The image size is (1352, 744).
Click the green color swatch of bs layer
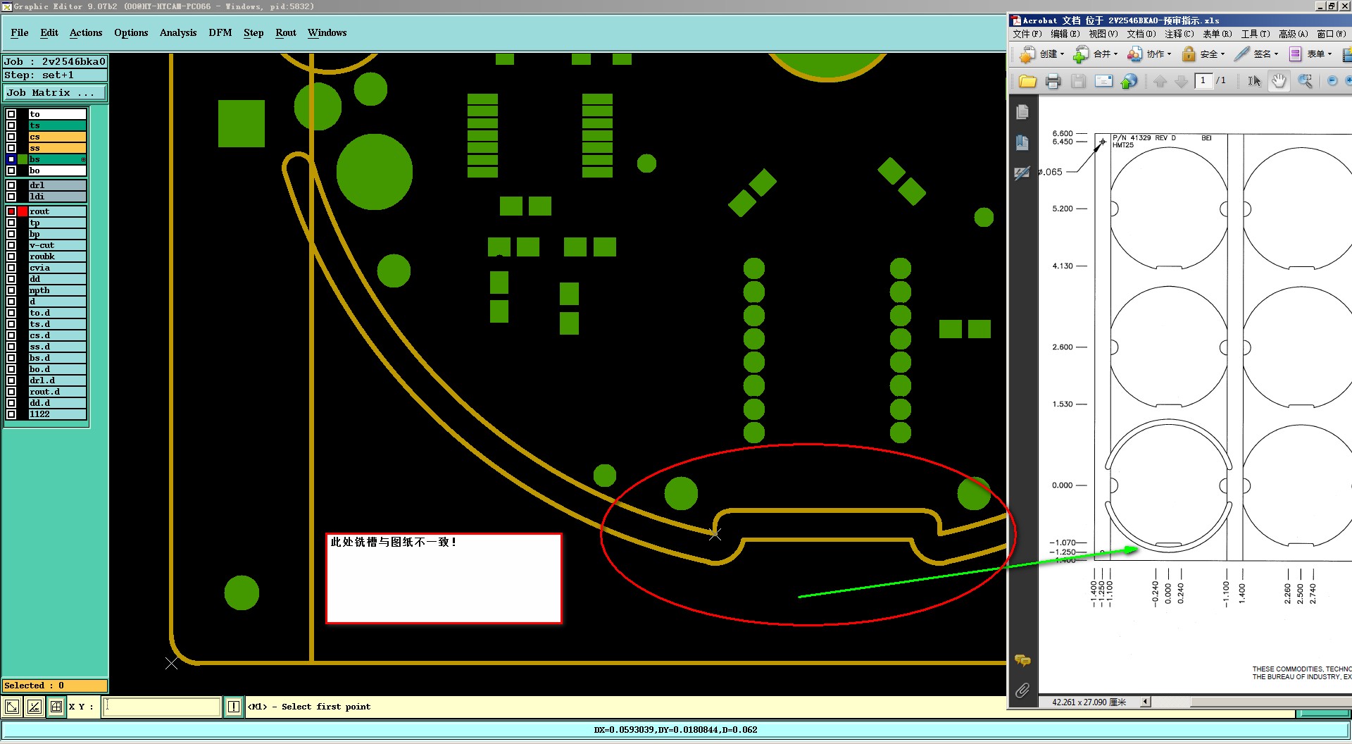pos(23,159)
